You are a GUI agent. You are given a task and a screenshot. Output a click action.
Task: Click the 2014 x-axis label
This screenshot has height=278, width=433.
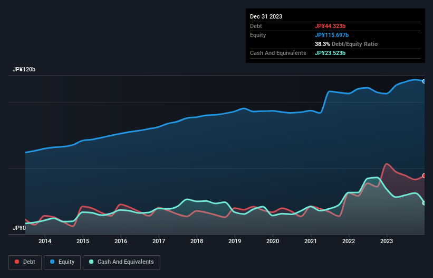pos(45,241)
